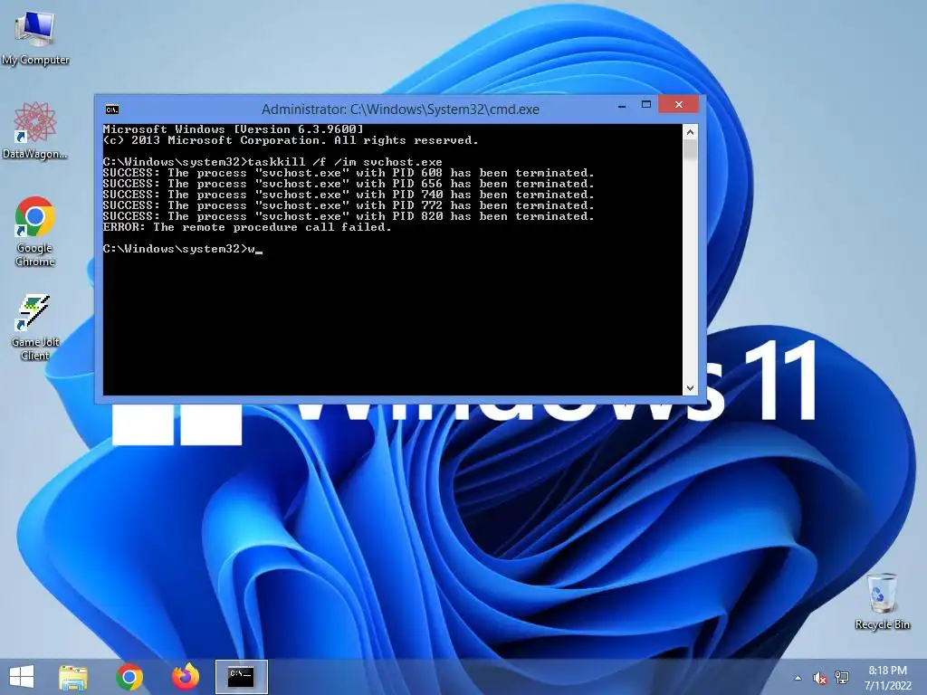Viewport: 927px width, 695px height.
Task: Click the line with PID 820 terminated
Action: pos(349,216)
